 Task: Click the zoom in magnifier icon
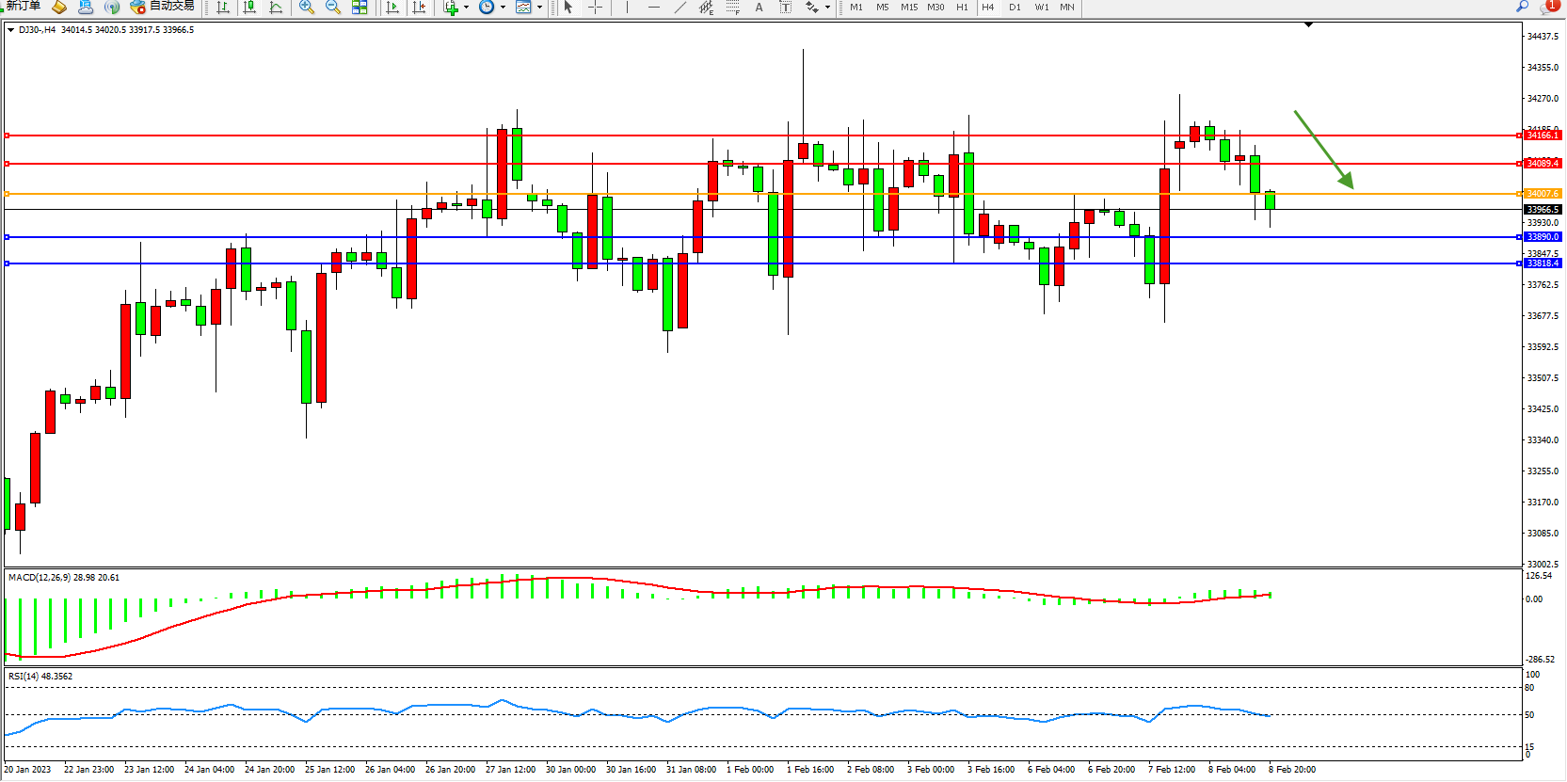tap(307, 8)
